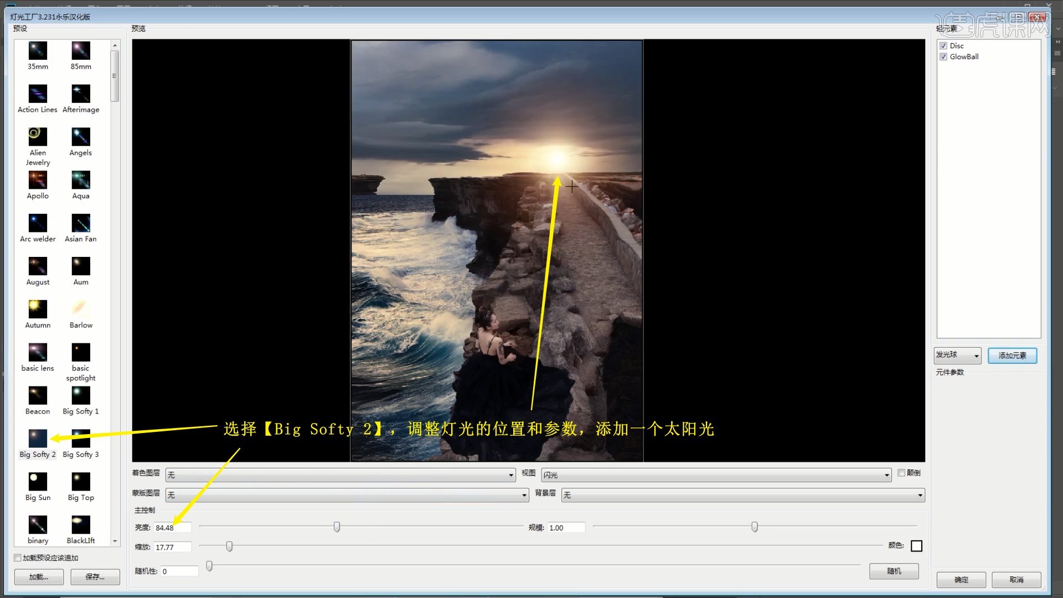This screenshot has width=1063, height=598.
Task: Enable 加载预设应该追加 checkbox
Action: point(18,558)
